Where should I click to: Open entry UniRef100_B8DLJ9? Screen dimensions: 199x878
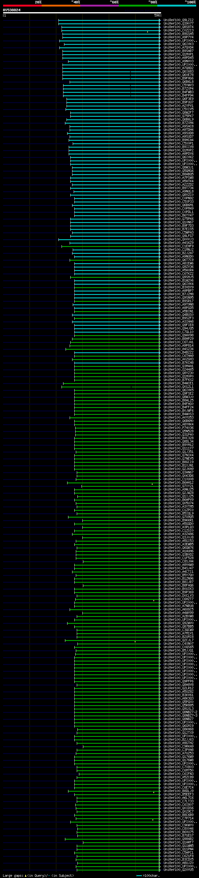point(178,791)
